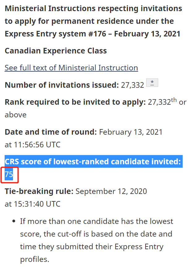Click the '15:31:40 UTC' tie-breaking time
The height and width of the screenshot is (269, 195).
[37, 204]
